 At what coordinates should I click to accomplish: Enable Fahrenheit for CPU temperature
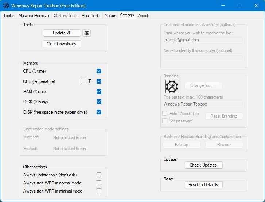83,81
